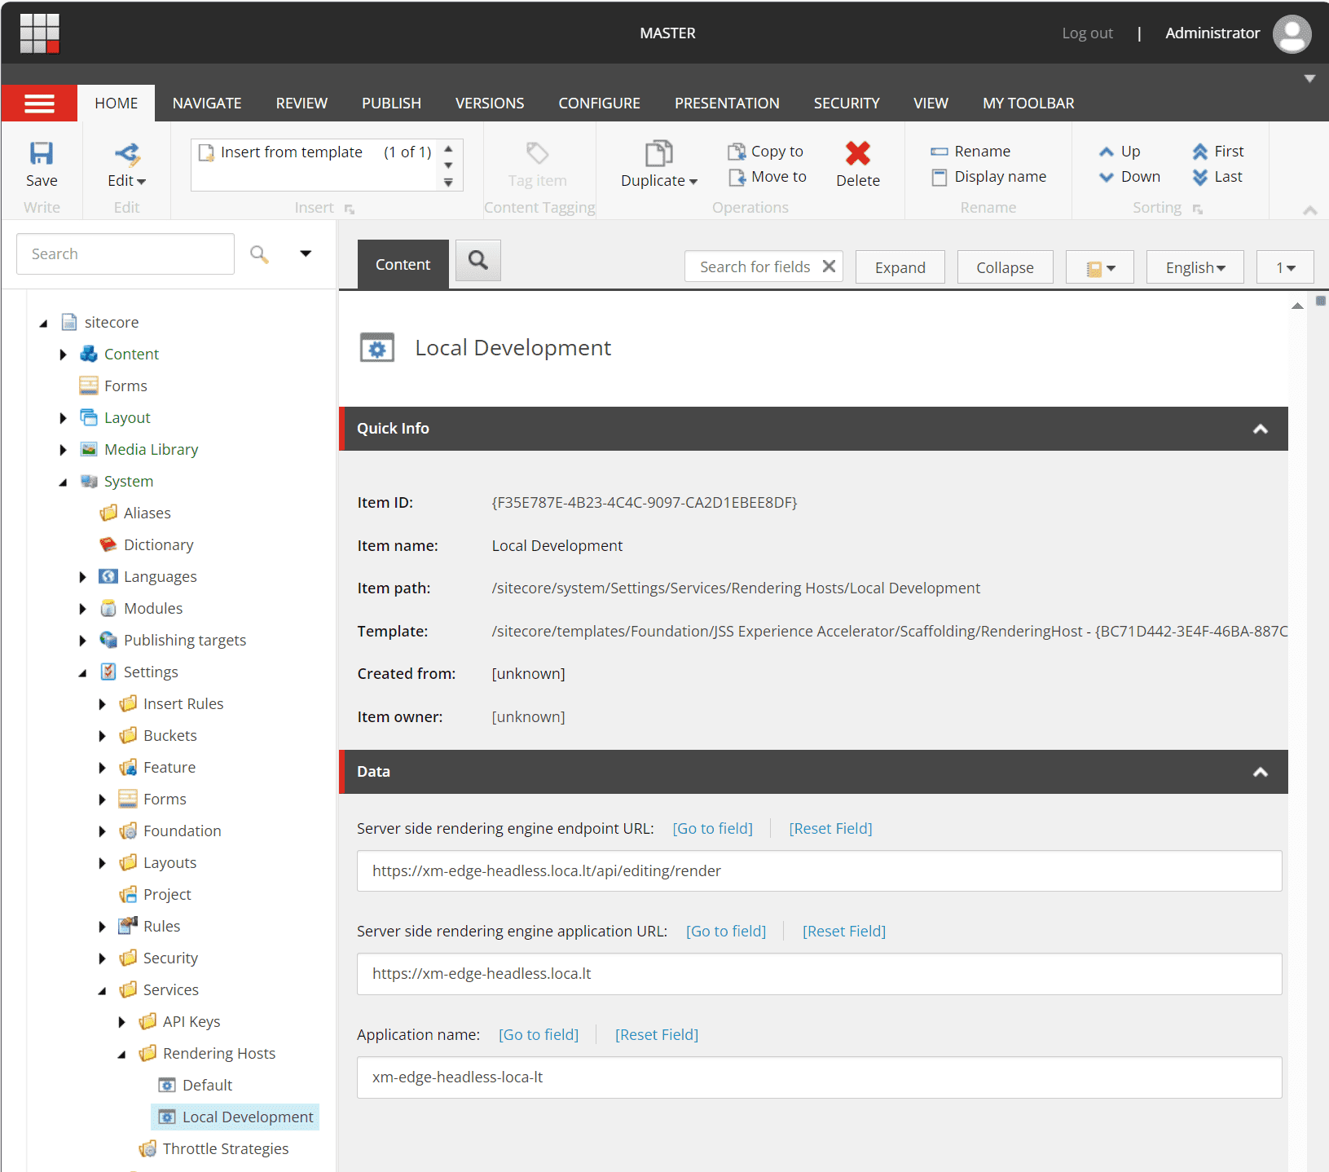Click the Save icon in ribbon

(x=41, y=153)
